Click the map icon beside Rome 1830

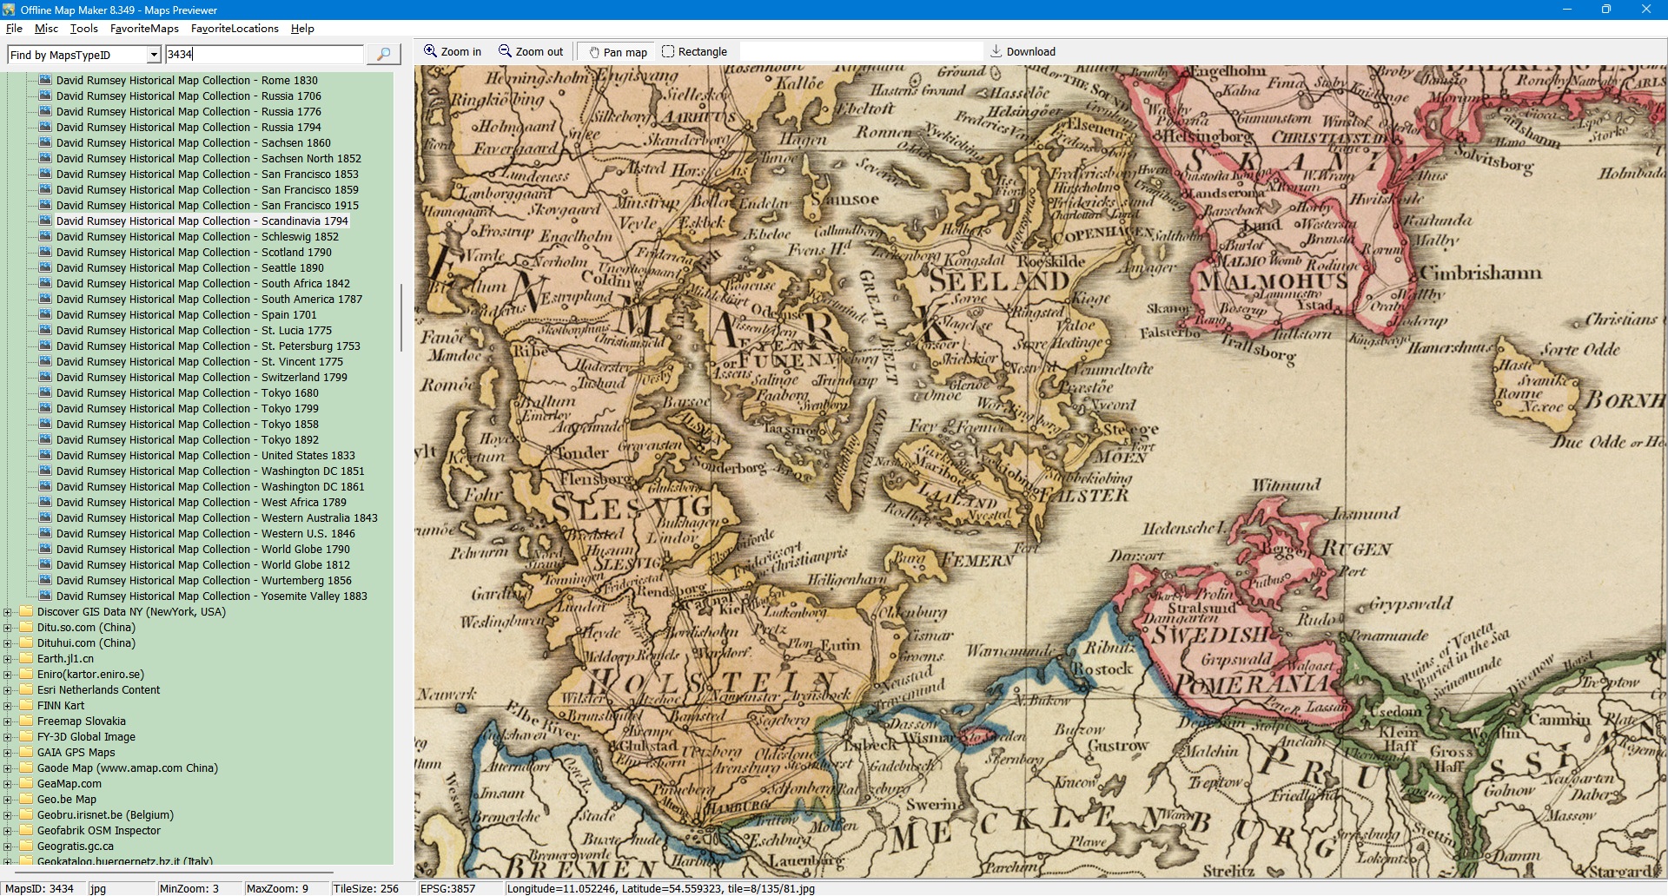coord(45,80)
